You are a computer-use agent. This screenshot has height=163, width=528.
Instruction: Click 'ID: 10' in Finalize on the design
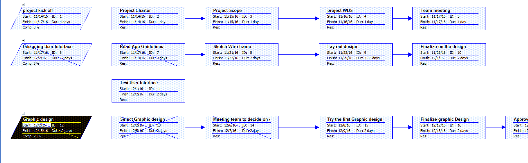click(455, 53)
